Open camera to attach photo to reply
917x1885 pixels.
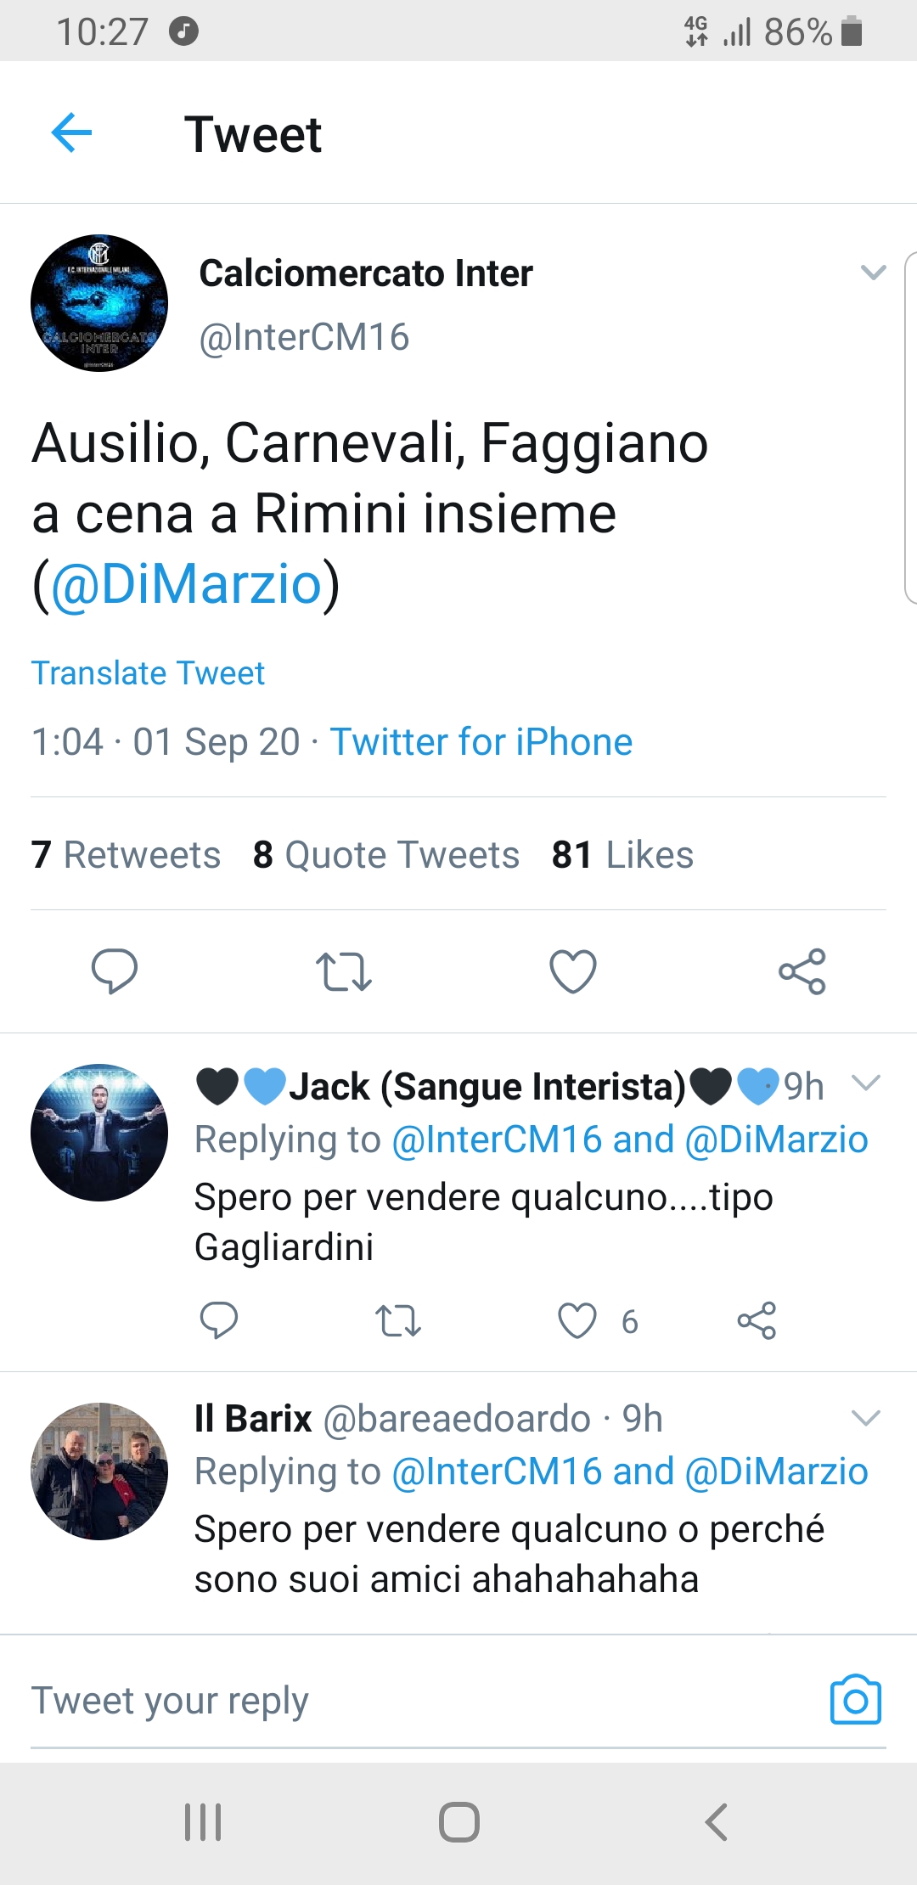pos(855,1700)
